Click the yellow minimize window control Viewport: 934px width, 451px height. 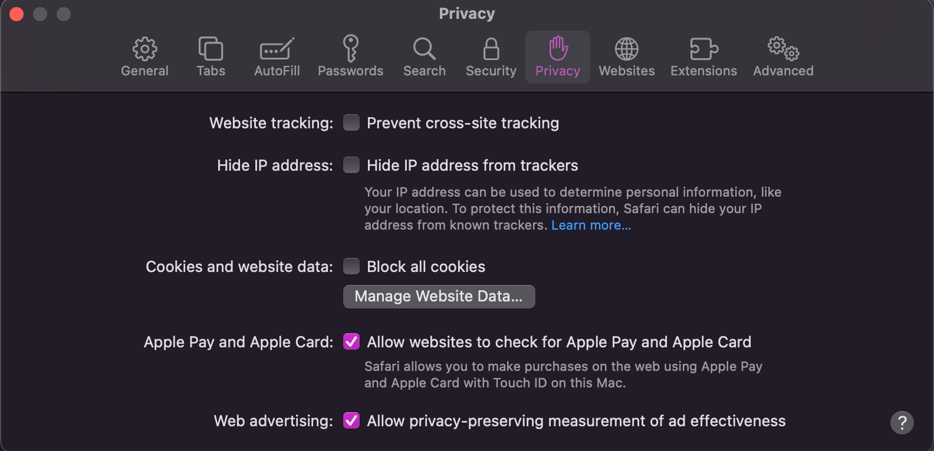coord(40,14)
